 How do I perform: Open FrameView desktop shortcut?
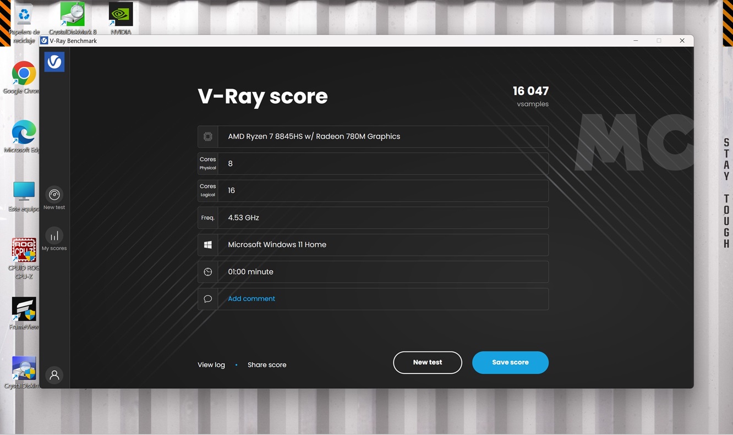point(24,311)
